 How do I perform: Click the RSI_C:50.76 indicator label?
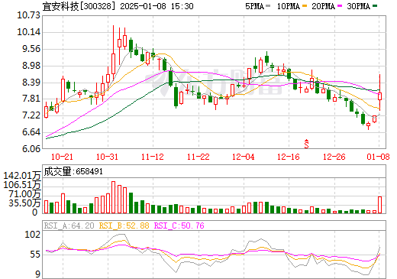click(179, 225)
